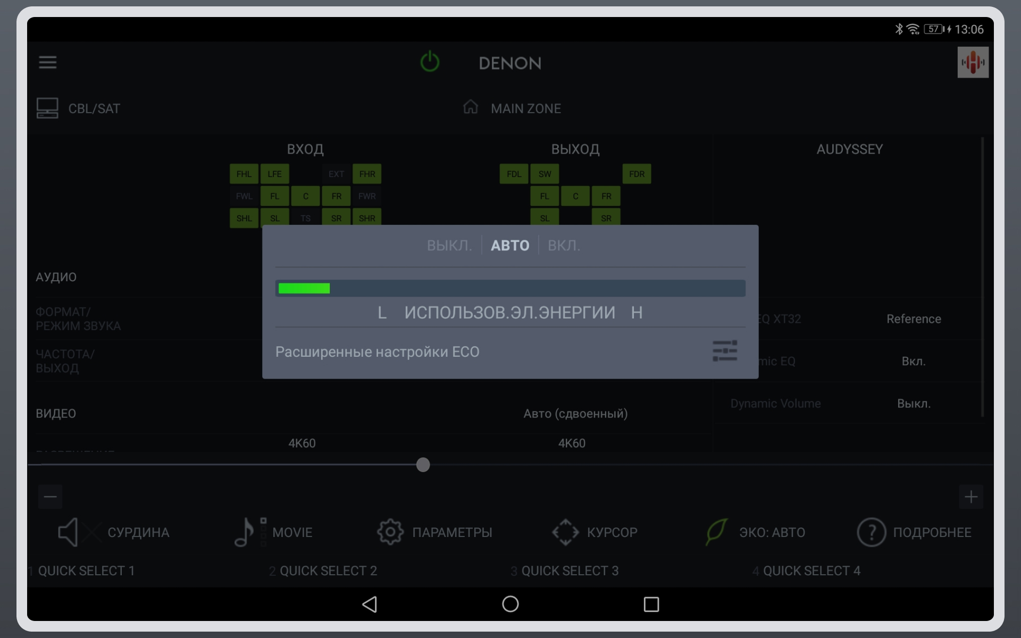This screenshot has height=638, width=1021.
Task: Open the settings gear icon
Action: click(390, 532)
